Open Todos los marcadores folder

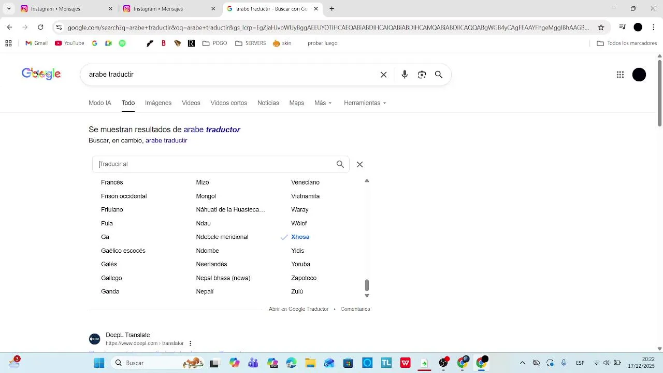tap(627, 43)
